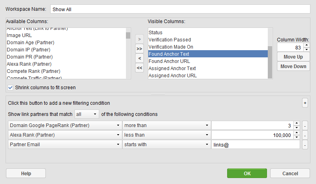Click the single left arrow remove-column button
Viewport: 316px width, 184px height.
(139, 59)
